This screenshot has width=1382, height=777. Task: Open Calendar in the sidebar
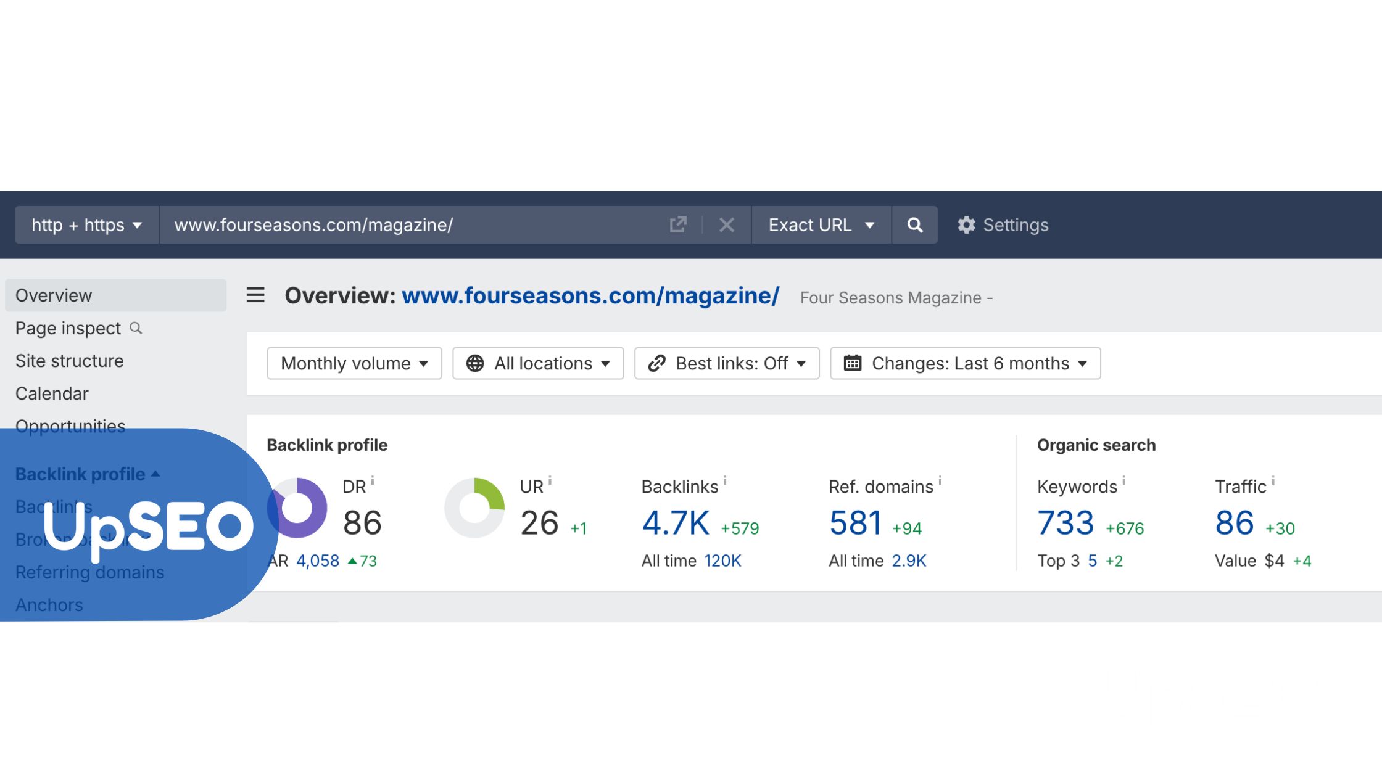coord(52,393)
